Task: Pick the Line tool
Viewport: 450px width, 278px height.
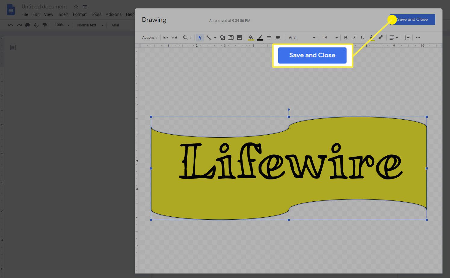Action: 209,38
